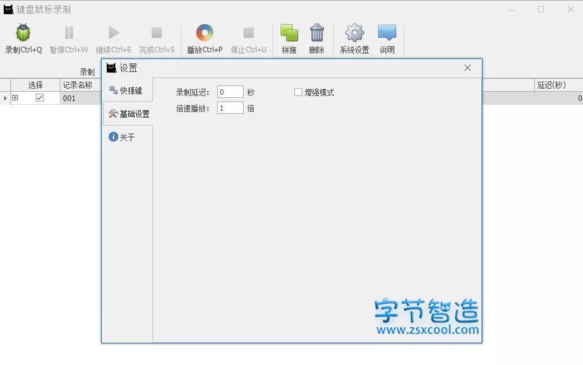Click the 录制延迟 seconds input field

pyautogui.click(x=230, y=92)
